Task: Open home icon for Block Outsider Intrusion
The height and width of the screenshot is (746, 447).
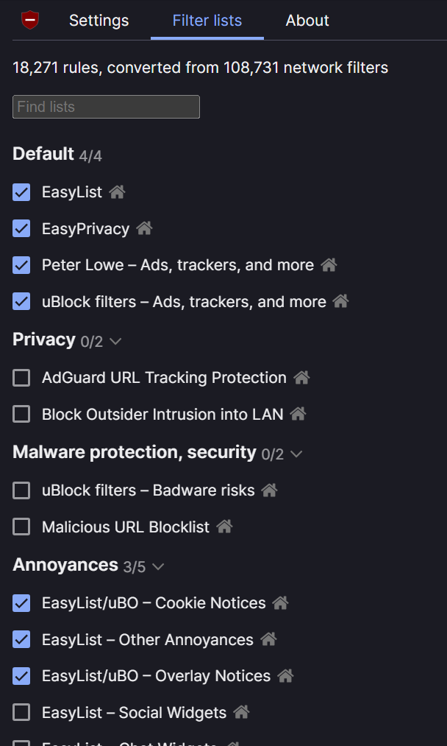Action: (298, 414)
